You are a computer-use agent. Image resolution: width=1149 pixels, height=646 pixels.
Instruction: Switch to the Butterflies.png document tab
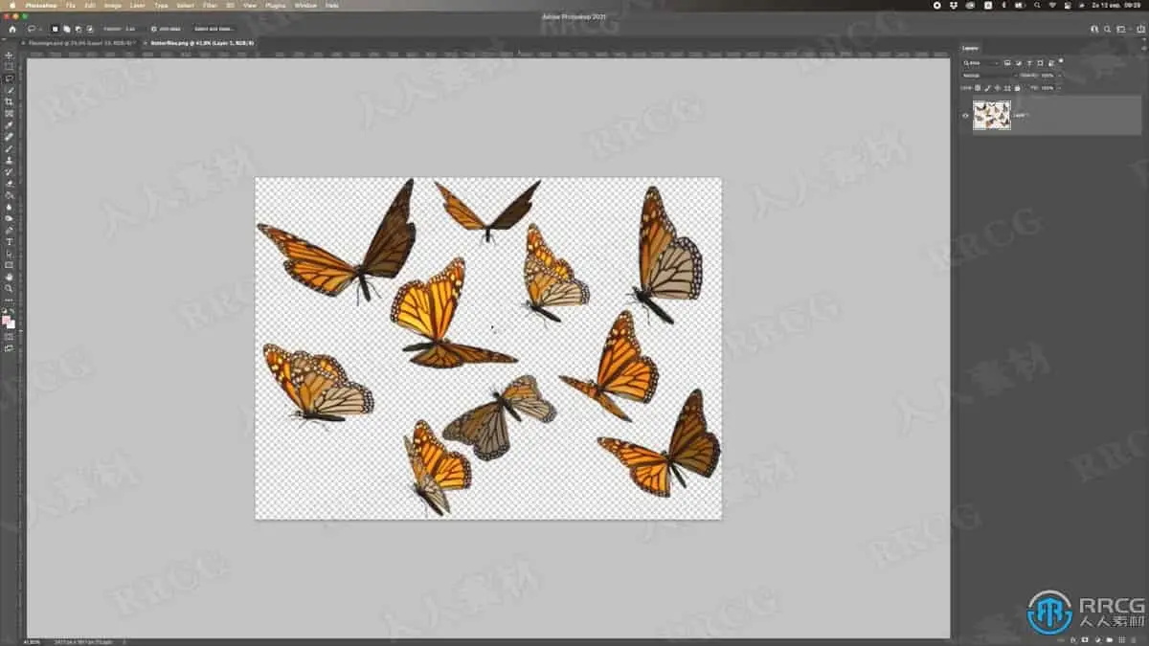[x=200, y=43]
